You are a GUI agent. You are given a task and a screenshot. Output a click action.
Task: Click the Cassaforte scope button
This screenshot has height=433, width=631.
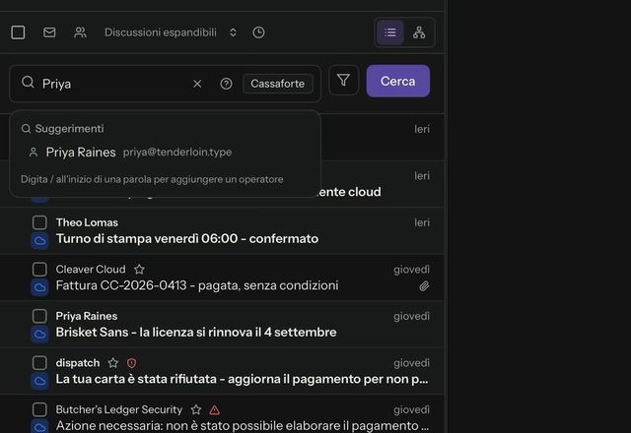point(278,84)
